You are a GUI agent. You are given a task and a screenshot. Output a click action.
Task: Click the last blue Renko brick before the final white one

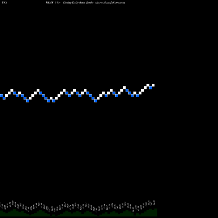click(x=150, y=88)
